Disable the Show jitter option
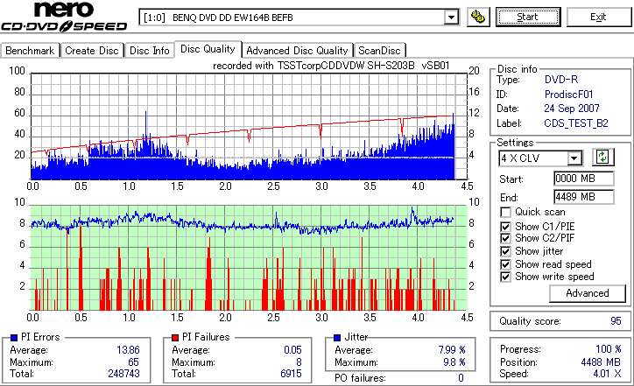The image size is (634, 386). pyautogui.click(x=505, y=251)
